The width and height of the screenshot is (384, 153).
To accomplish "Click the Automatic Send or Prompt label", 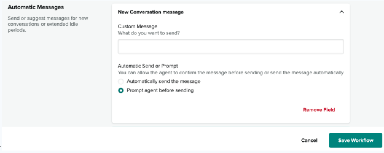I will point(148,66).
